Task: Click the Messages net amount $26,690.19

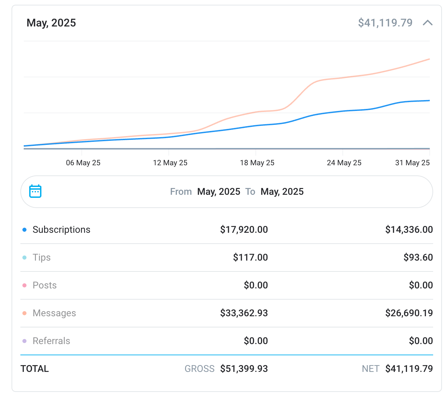Action: [x=409, y=313]
